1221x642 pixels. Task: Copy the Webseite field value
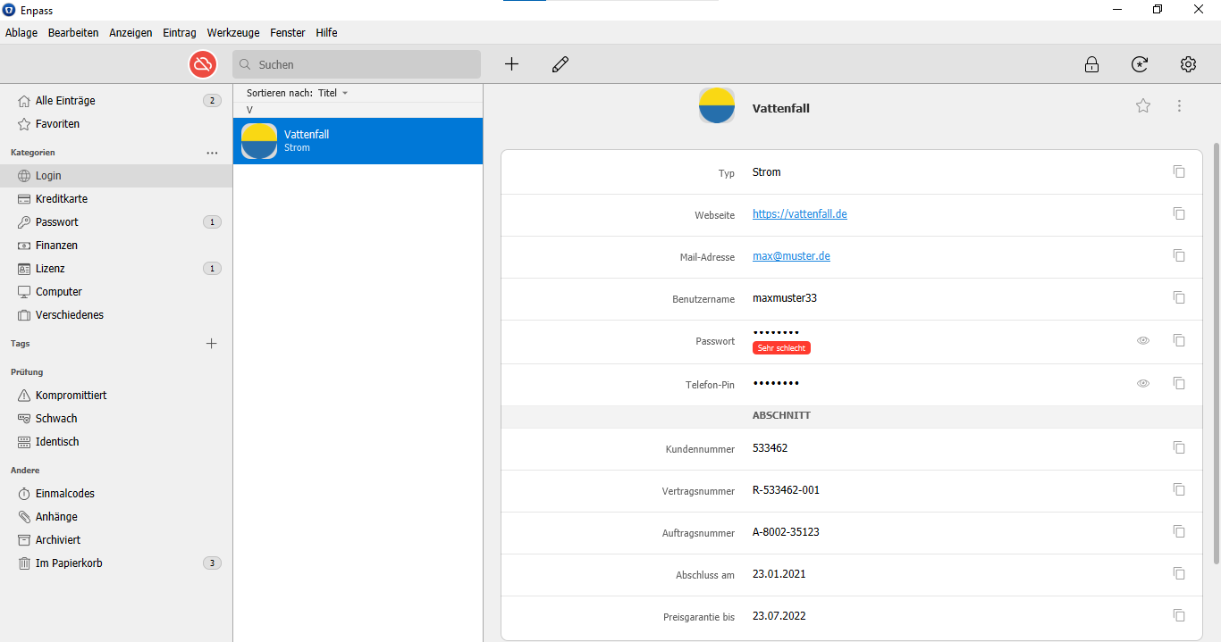(1179, 213)
